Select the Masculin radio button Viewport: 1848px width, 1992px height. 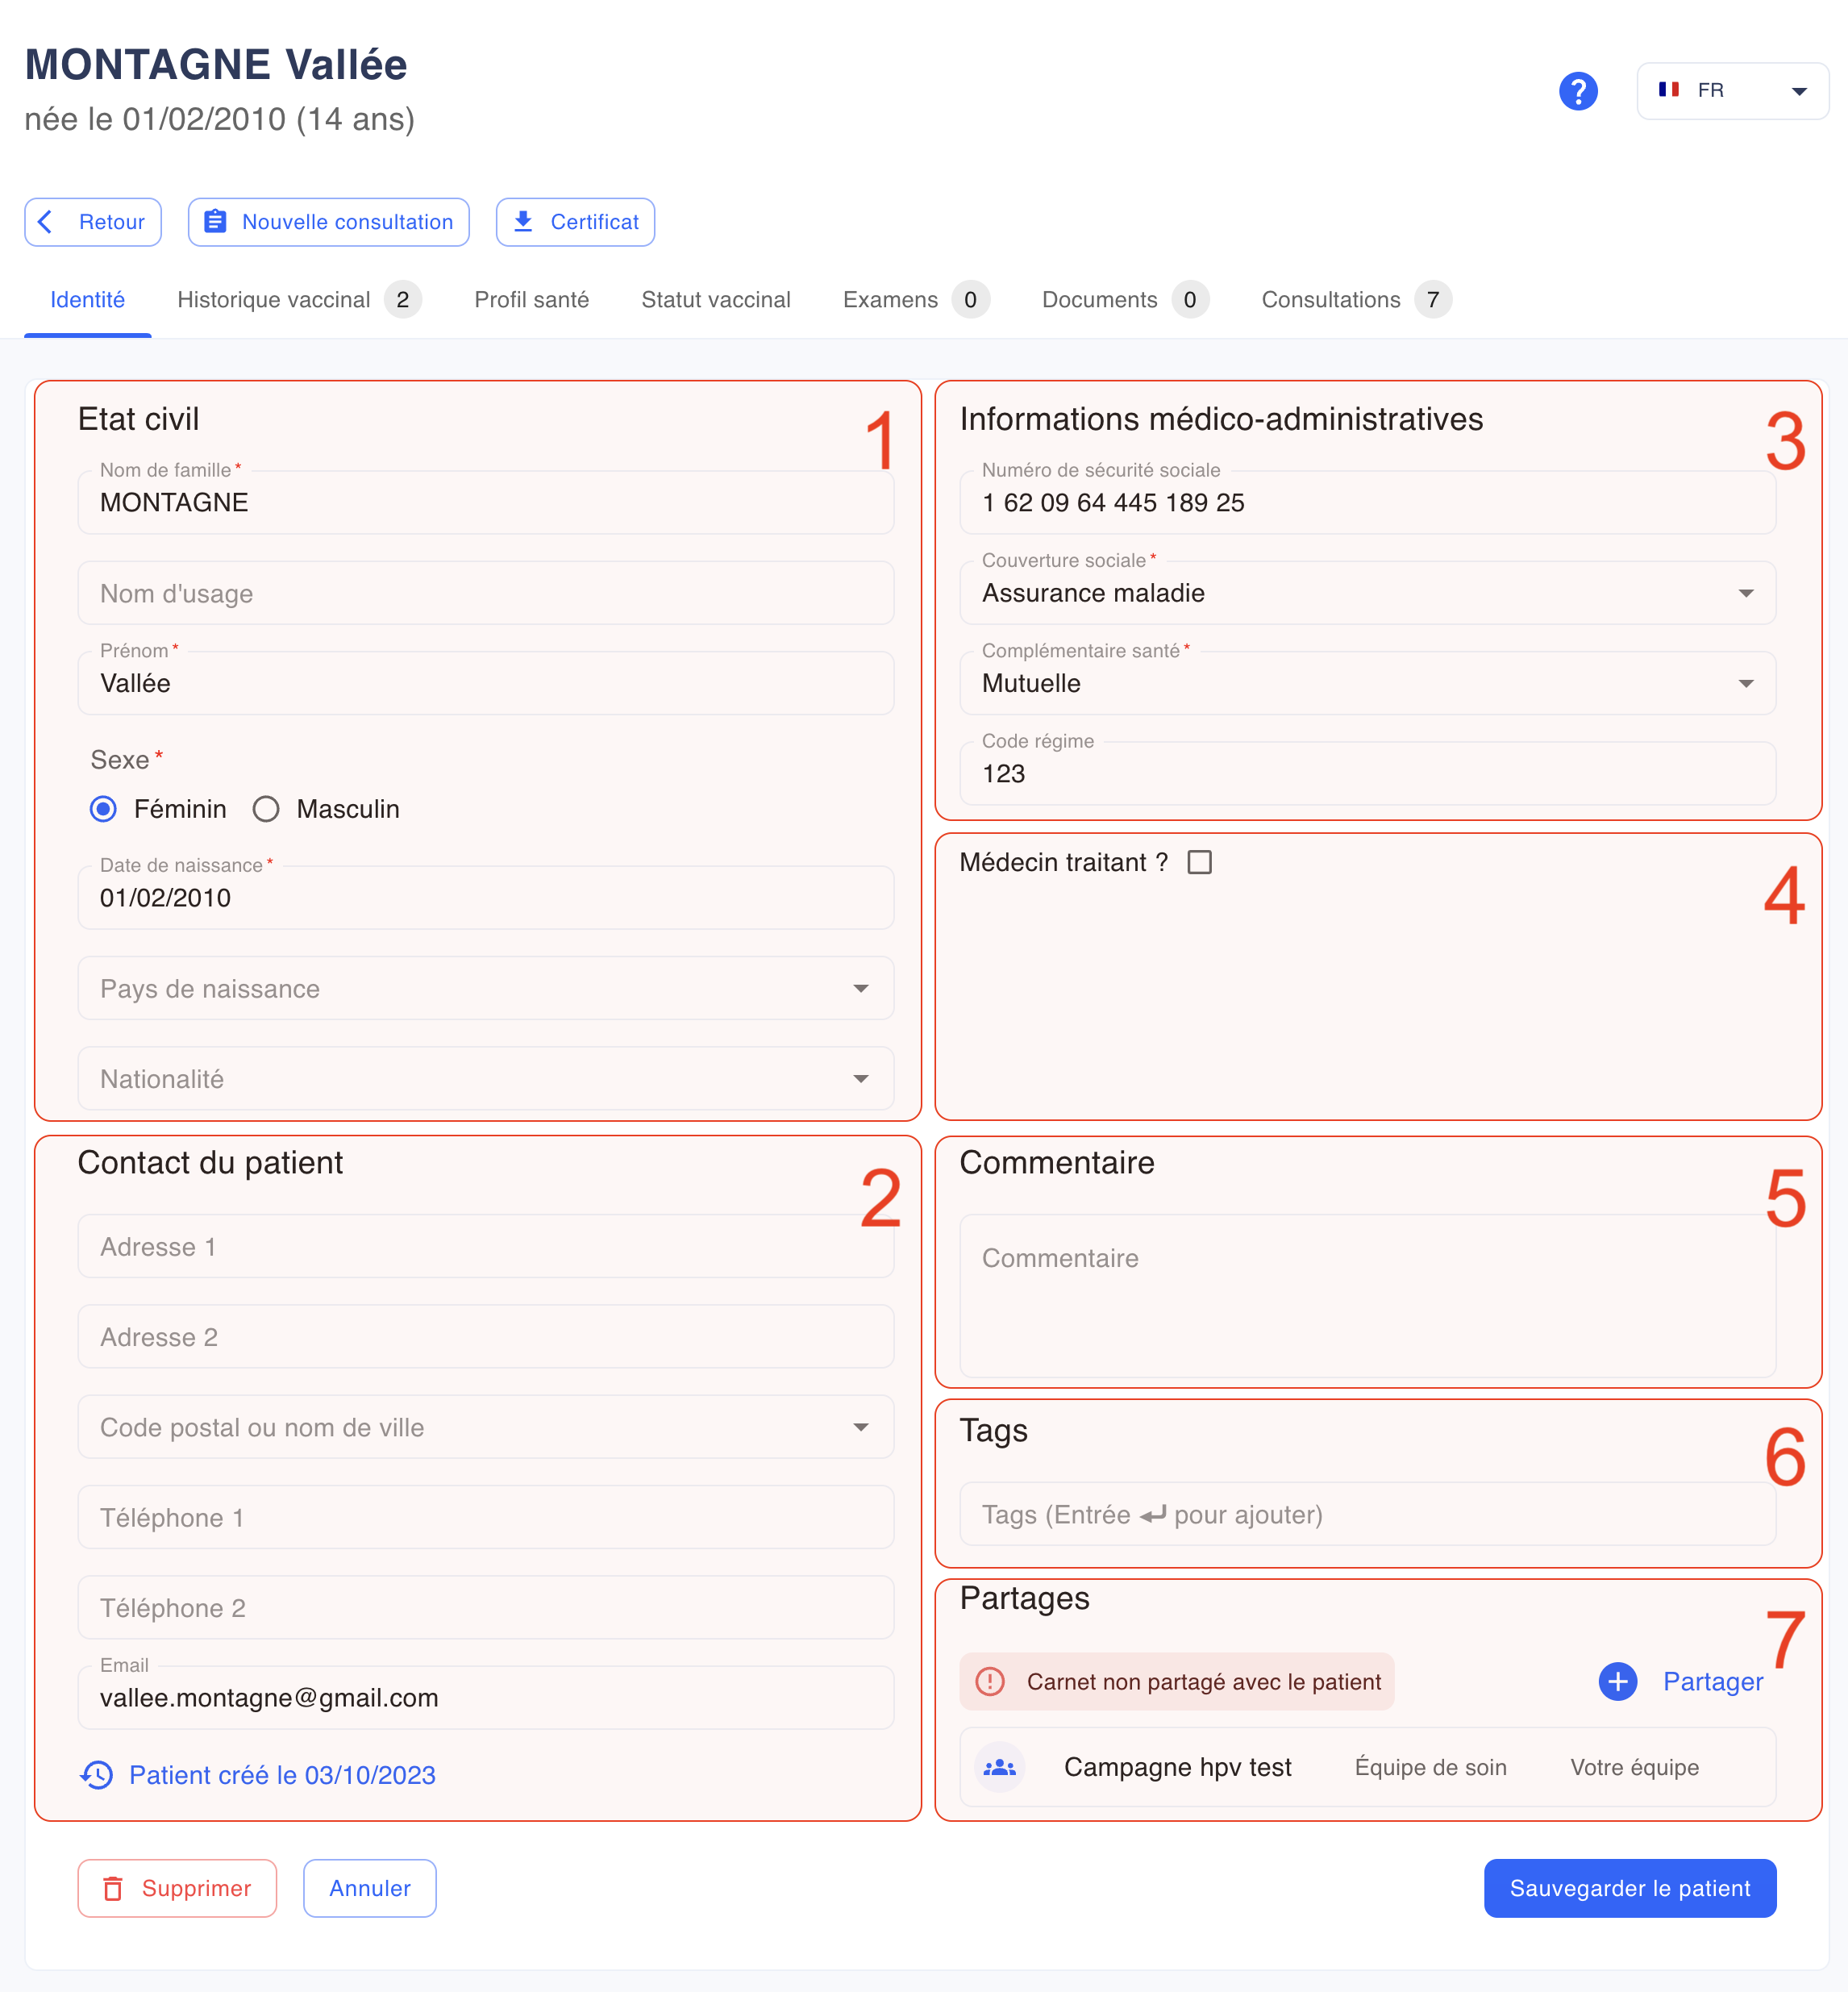[266, 809]
